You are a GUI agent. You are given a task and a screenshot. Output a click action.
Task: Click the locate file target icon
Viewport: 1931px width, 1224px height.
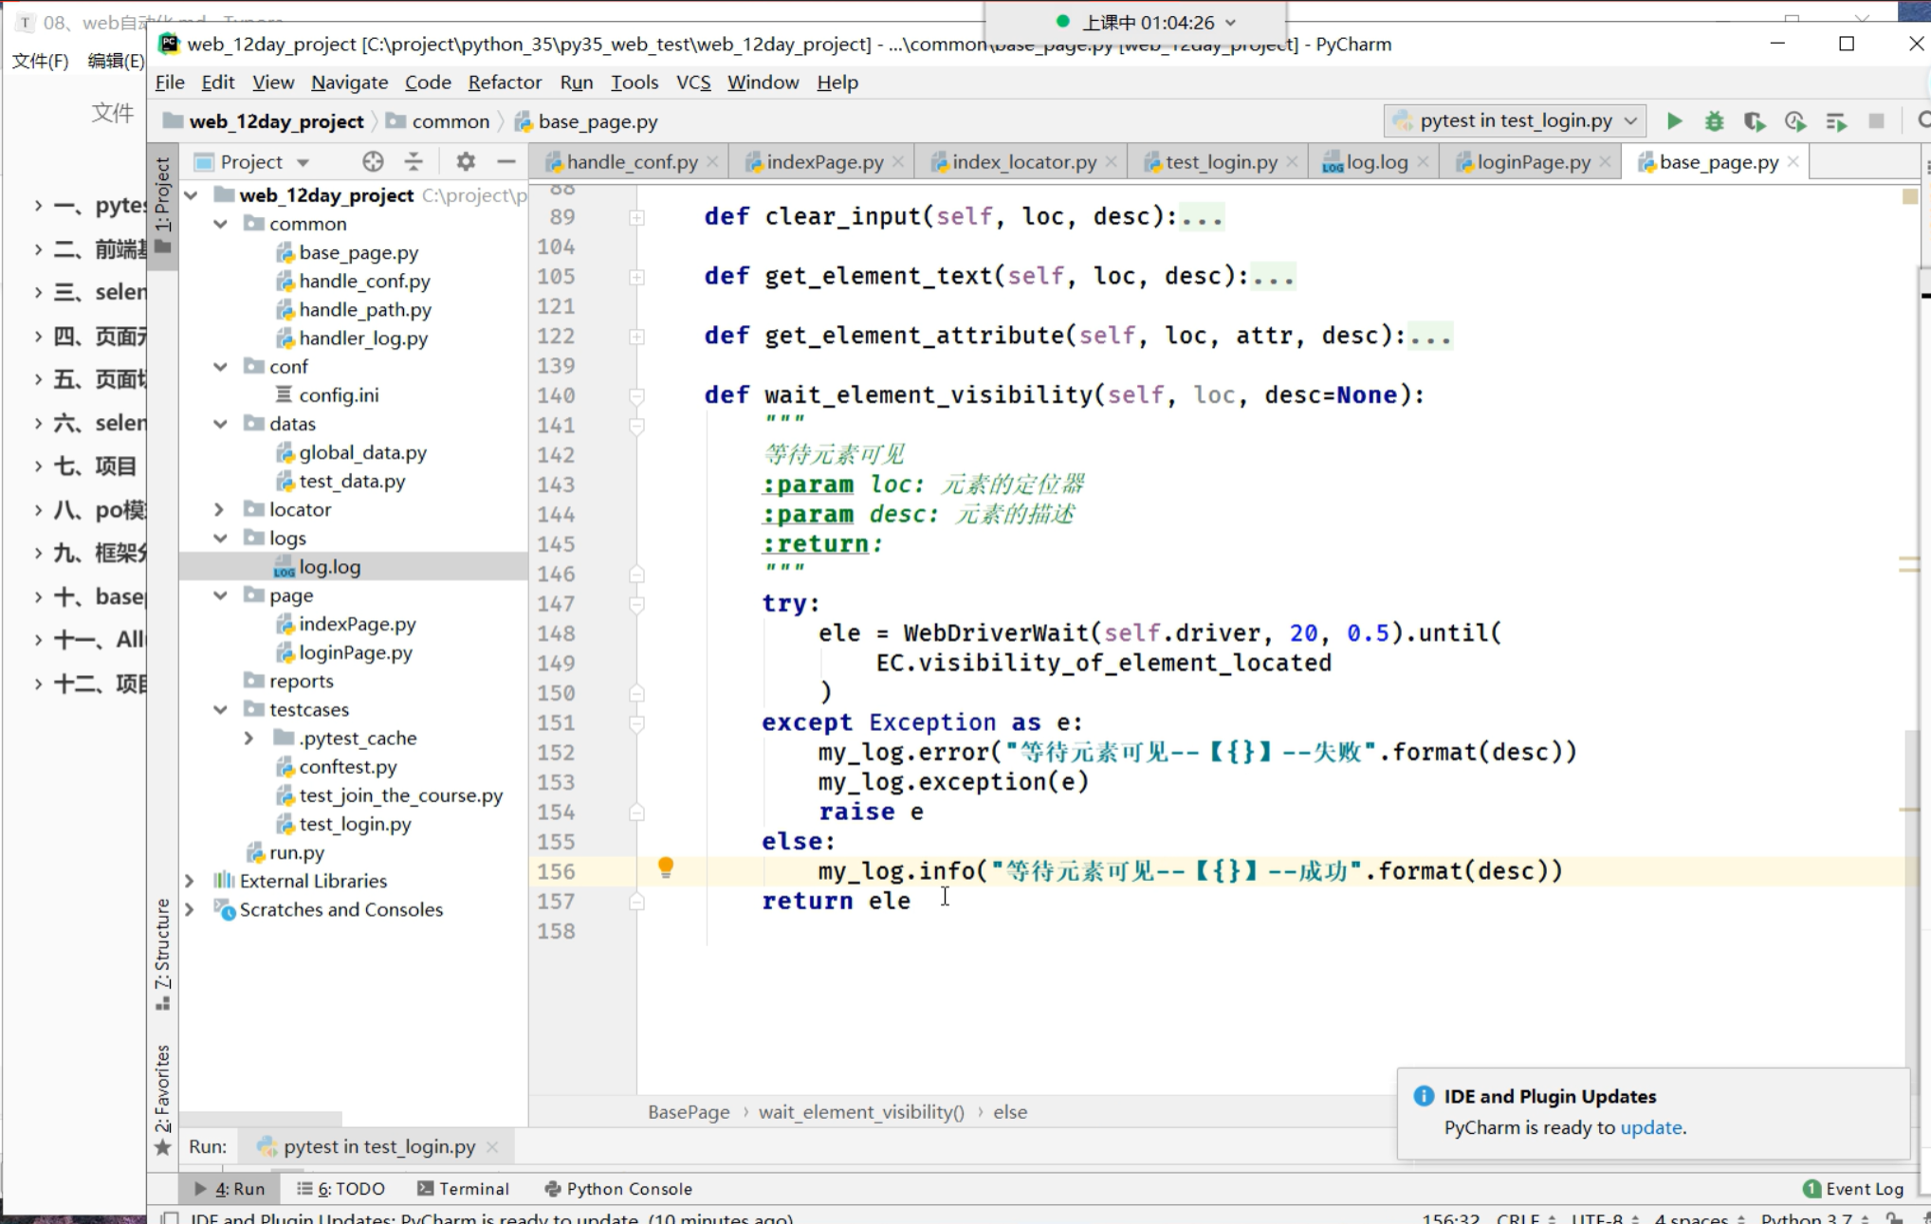tap(373, 162)
